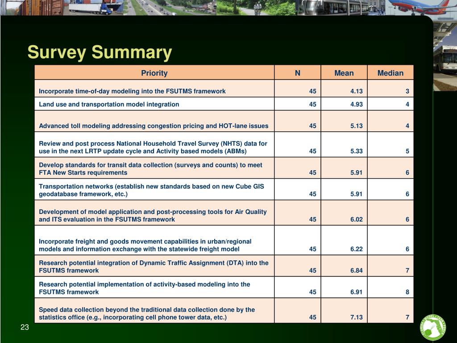
Task: Select 'Land use and transportation model integration'
Action: (109, 105)
